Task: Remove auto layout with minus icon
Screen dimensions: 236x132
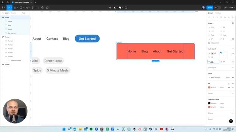Action: point(233,49)
